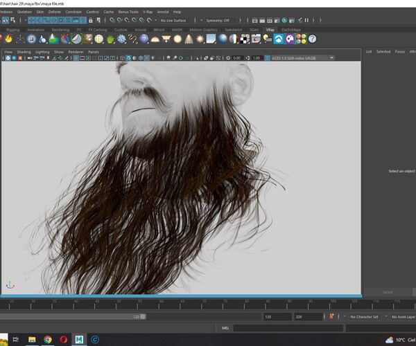Click the V-Ray dome light shelf icon
The height and width of the screenshot is (346, 416).
coord(155,39)
